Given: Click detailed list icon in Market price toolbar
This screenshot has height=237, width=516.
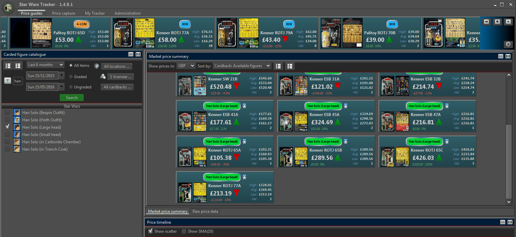Looking at the screenshot, I should pyautogui.click(x=279, y=66).
